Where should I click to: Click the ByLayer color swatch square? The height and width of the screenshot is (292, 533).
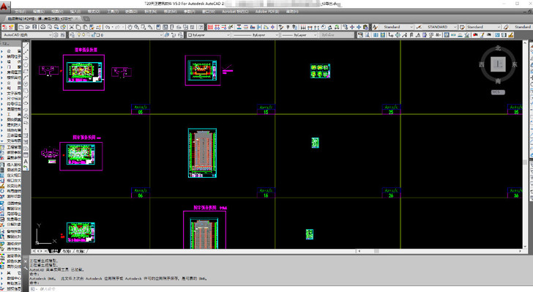pyautogui.click(x=190, y=34)
